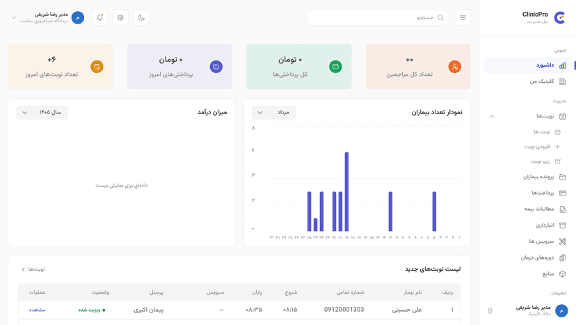Click the ClinicPro logo

click(559, 17)
